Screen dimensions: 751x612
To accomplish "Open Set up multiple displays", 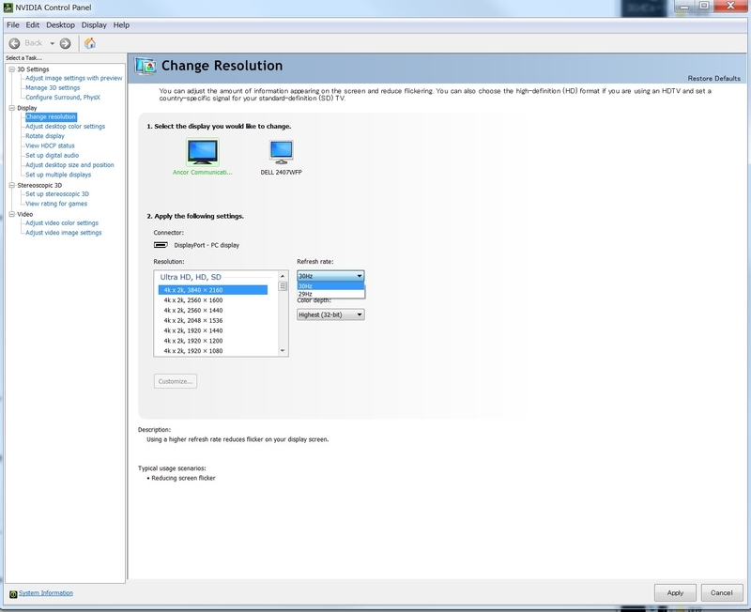I will pyautogui.click(x=58, y=175).
